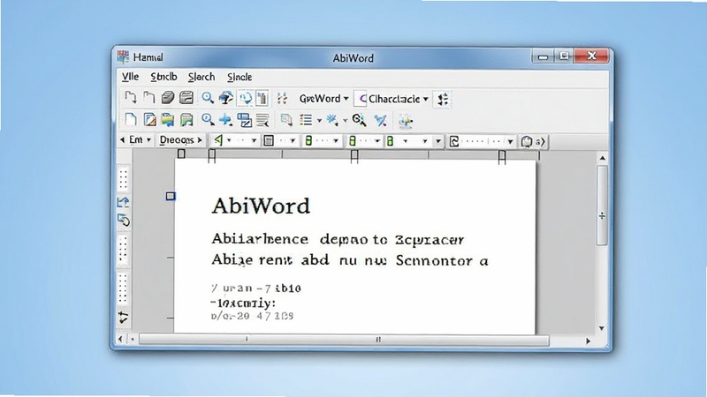
Task: Click the blue table grid icon
Action: (245, 120)
